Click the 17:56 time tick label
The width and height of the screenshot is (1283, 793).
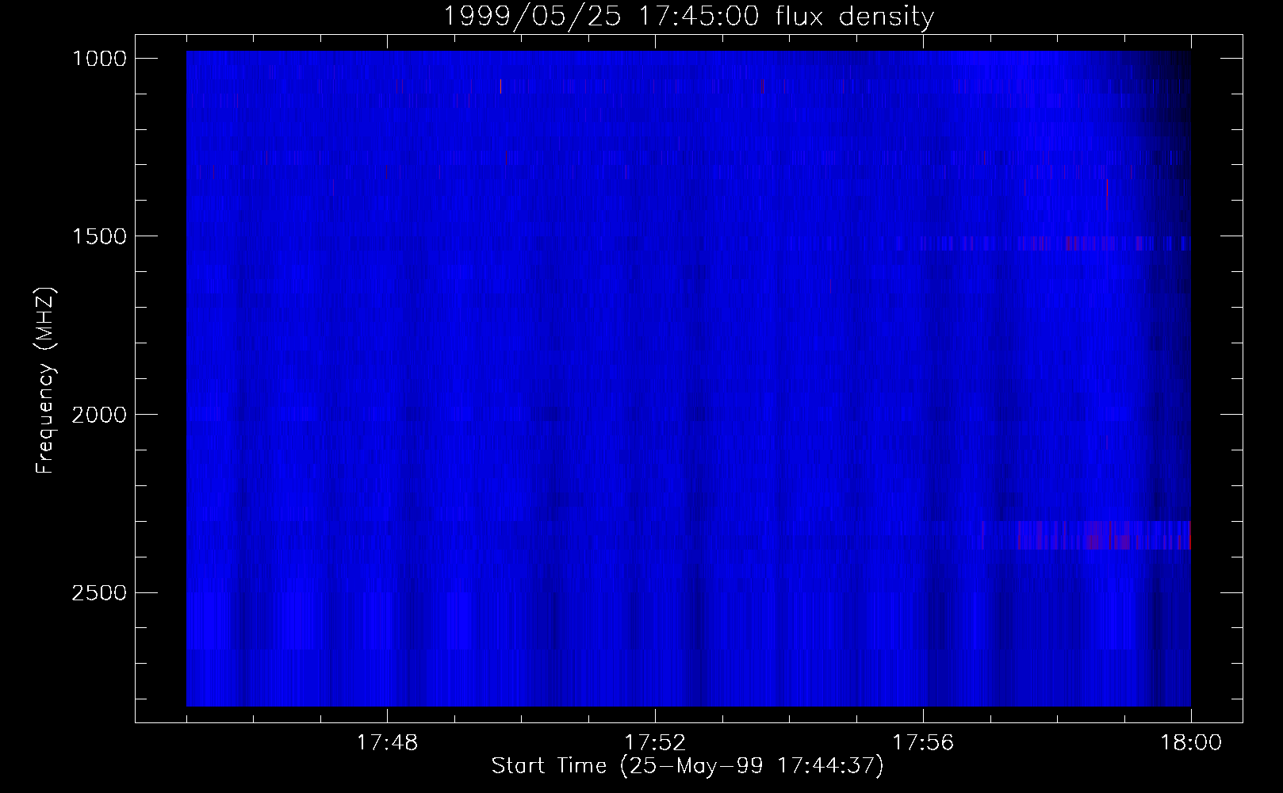coord(923,744)
